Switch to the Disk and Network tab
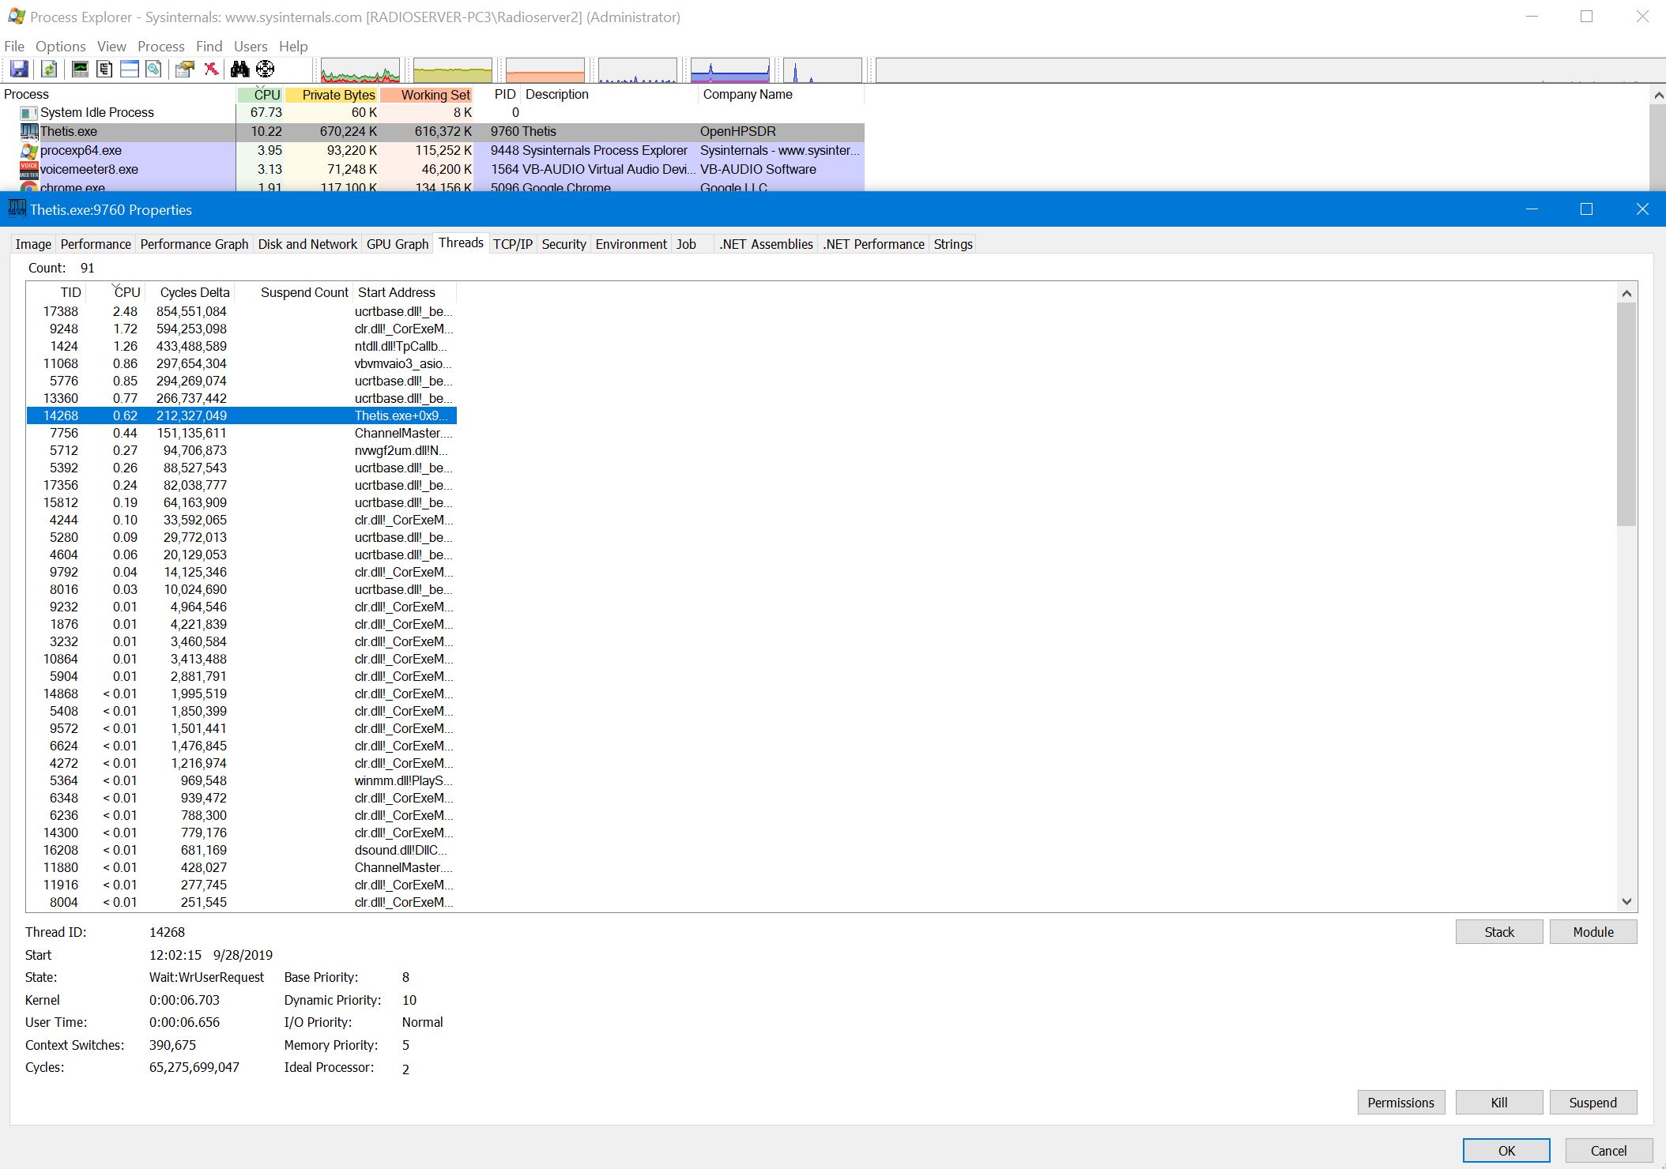Viewport: 1666px width, 1169px height. pos(307,244)
